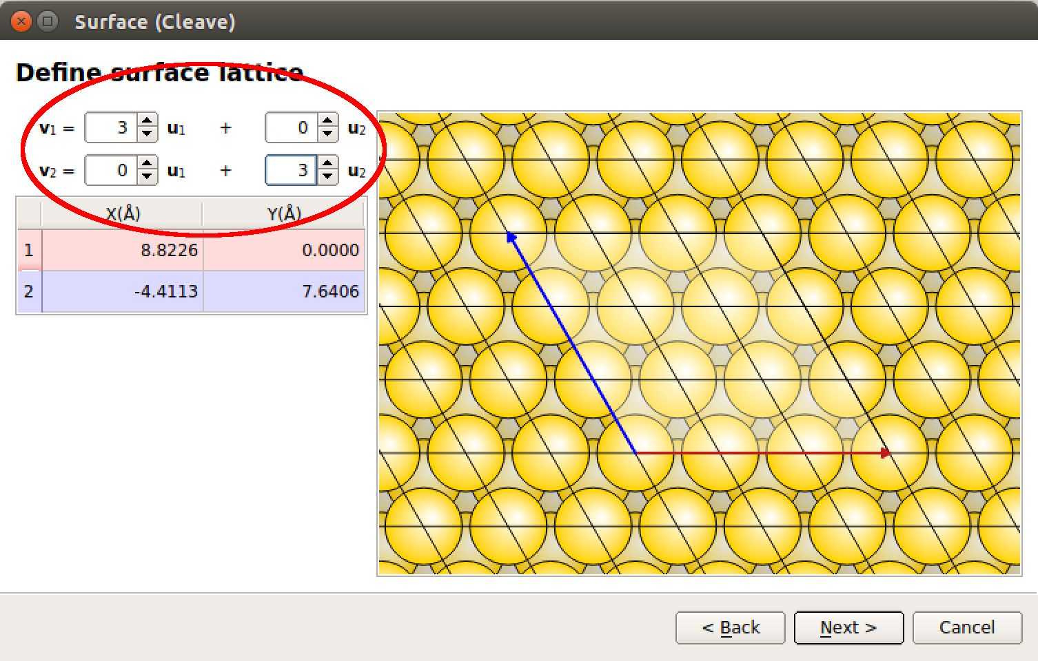
Task: Select the Y(Å) column header
Action: (x=284, y=213)
